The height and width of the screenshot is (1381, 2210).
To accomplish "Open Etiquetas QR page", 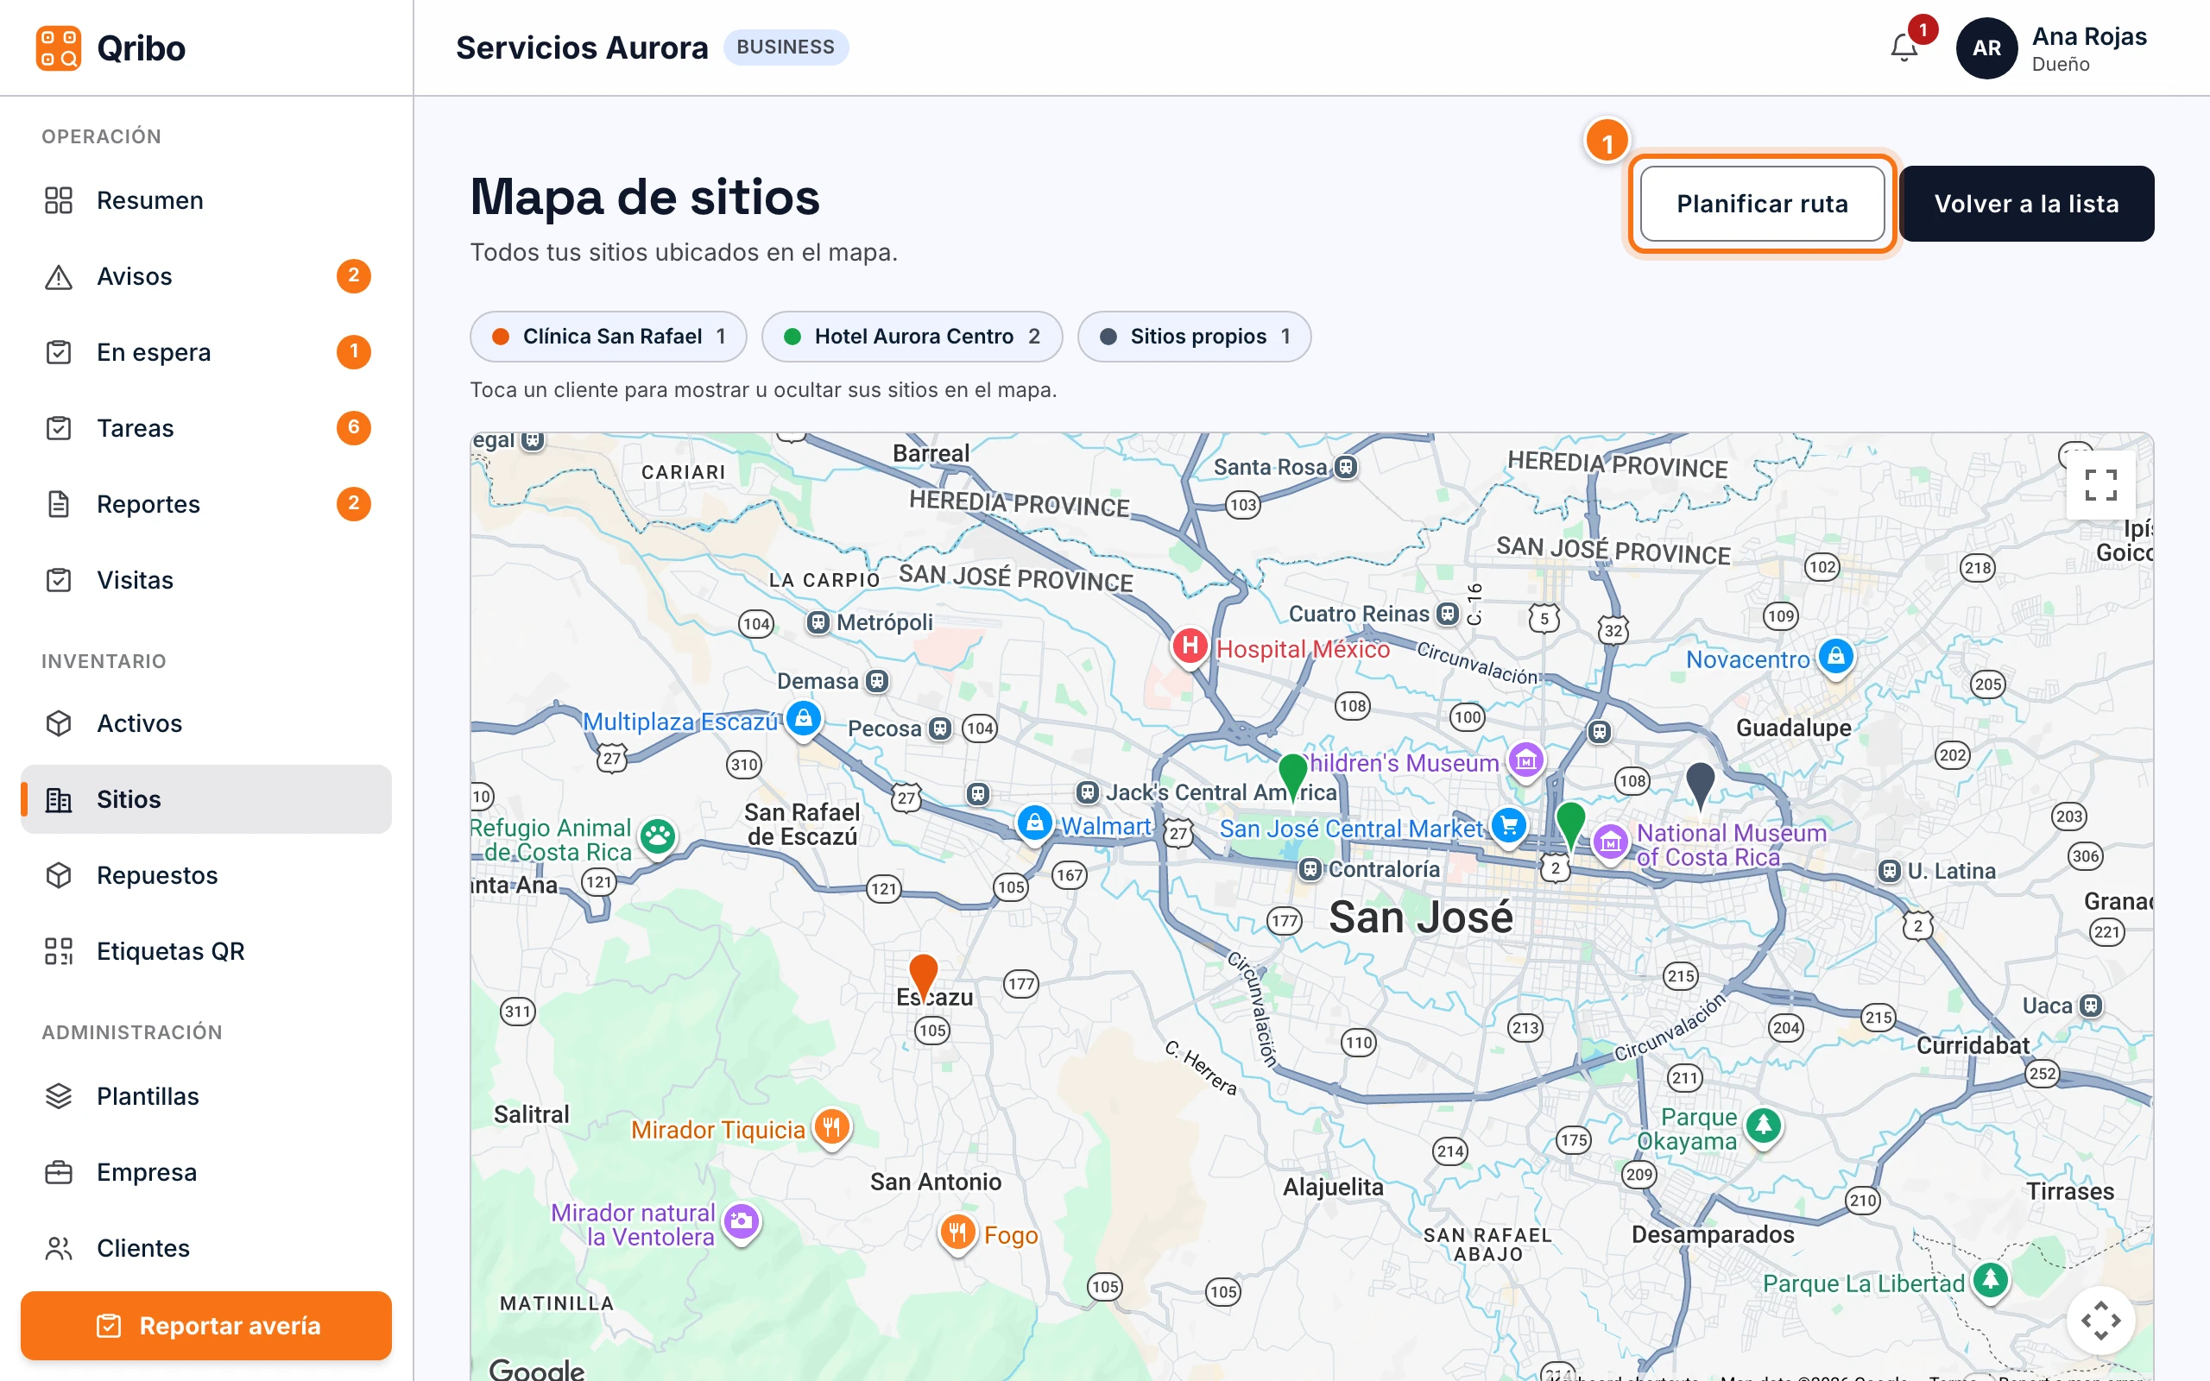I will [x=206, y=951].
